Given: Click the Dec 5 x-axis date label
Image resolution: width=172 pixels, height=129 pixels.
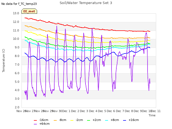Looking at the screenshot, I should (102, 111).
